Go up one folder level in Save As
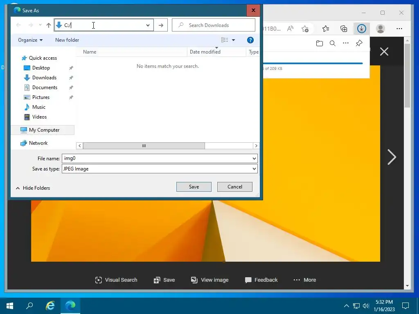 coord(48,25)
